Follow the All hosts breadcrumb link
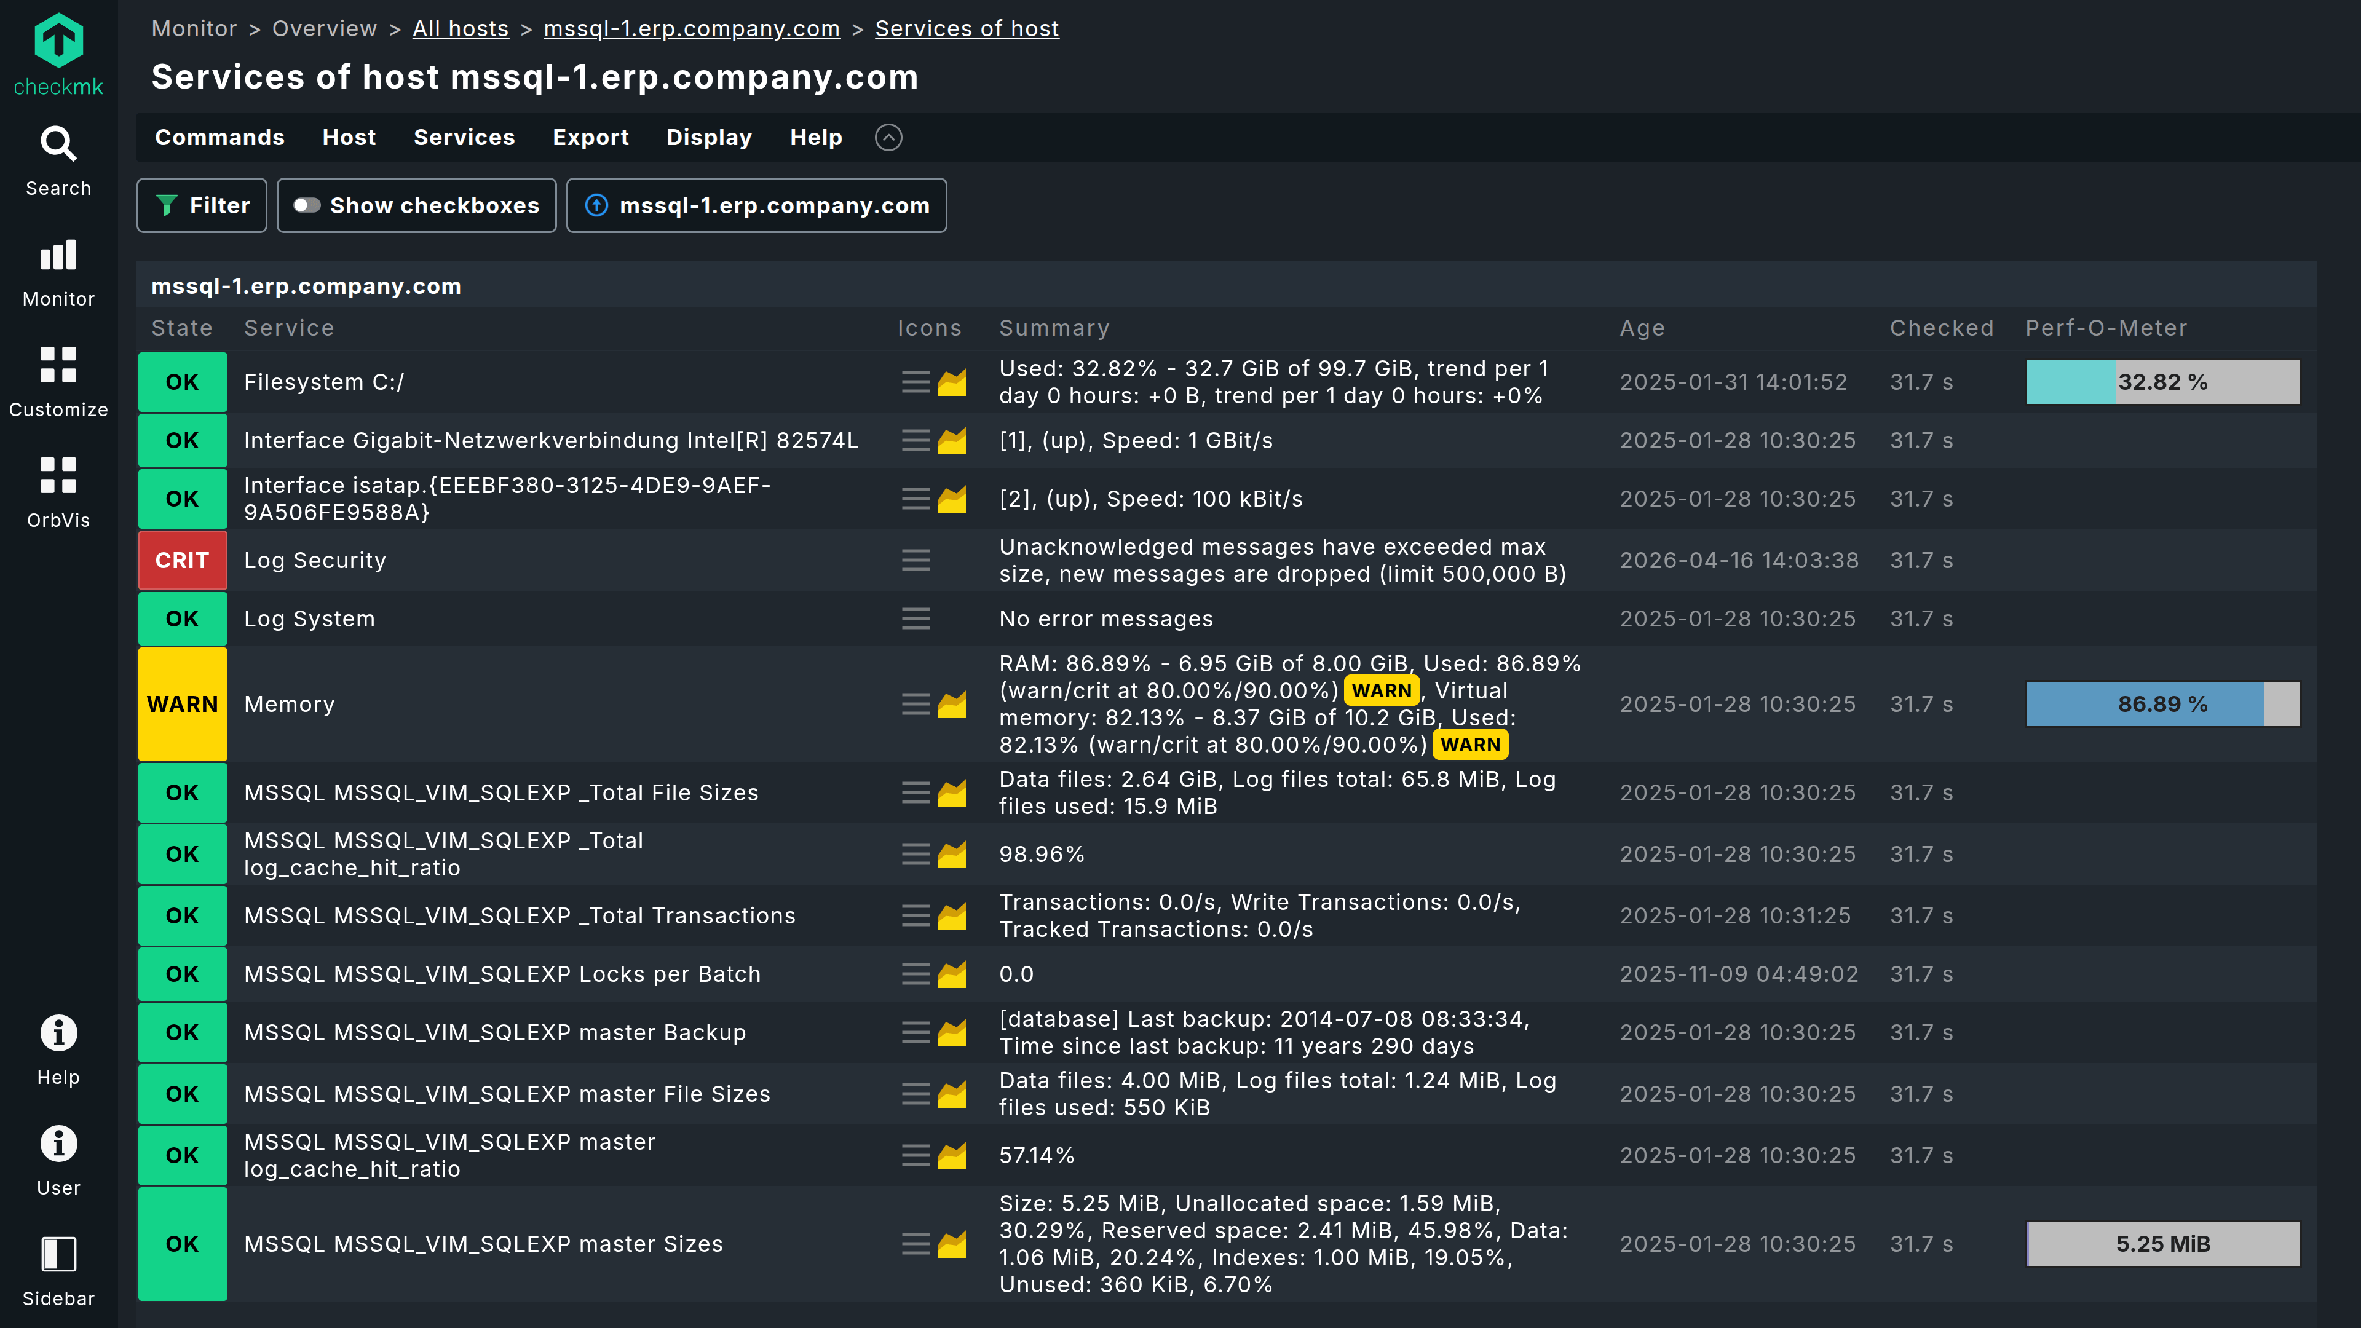2361x1328 pixels. pyautogui.click(x=460, y=28)
